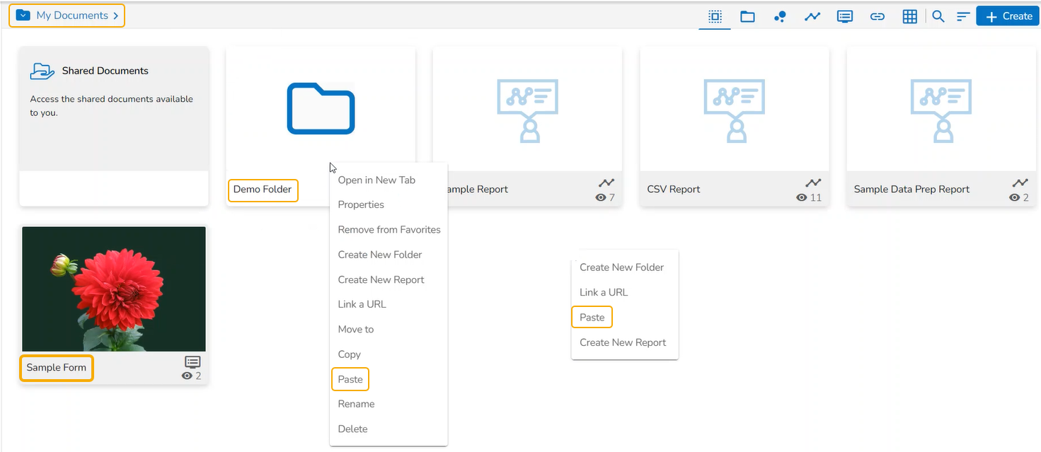Click the URL link filter icon
The height and width of the screenshot is (452, 1041).
tap(878, 16)
